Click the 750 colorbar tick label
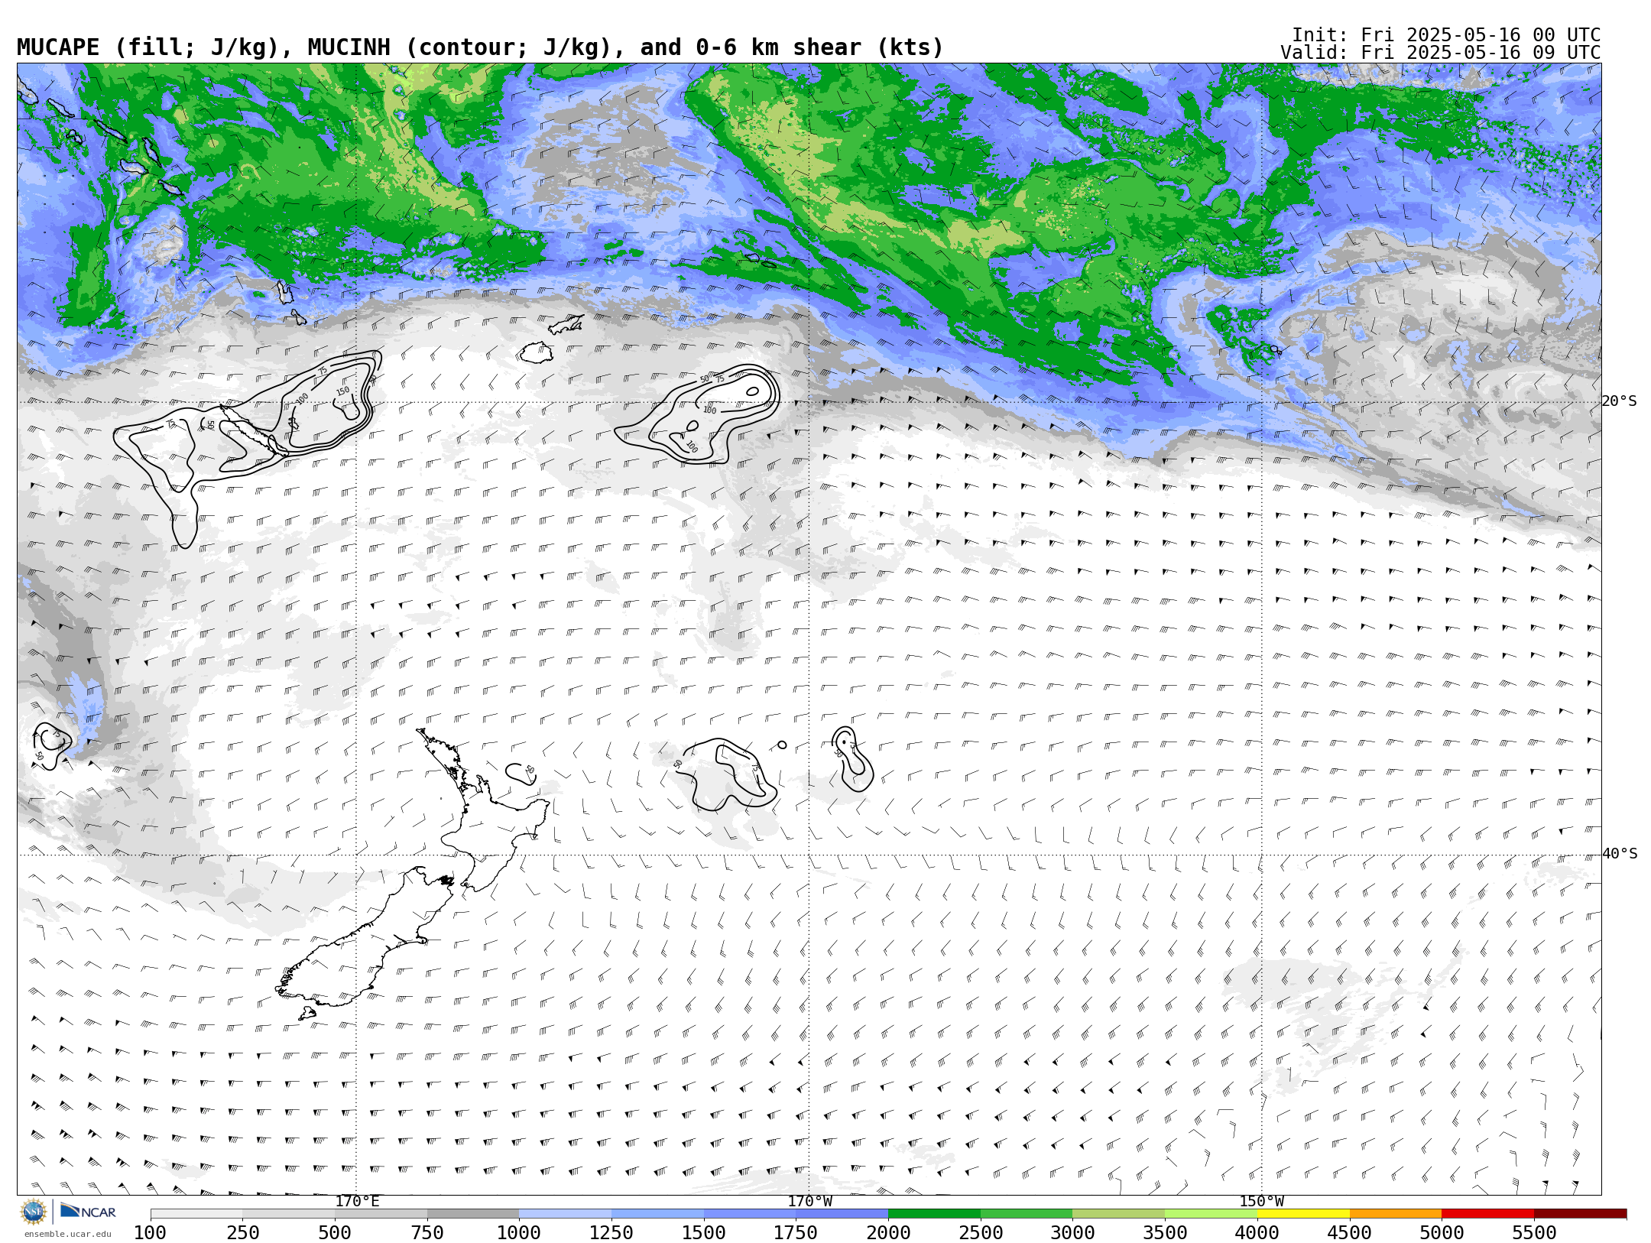 point(427,1233)
